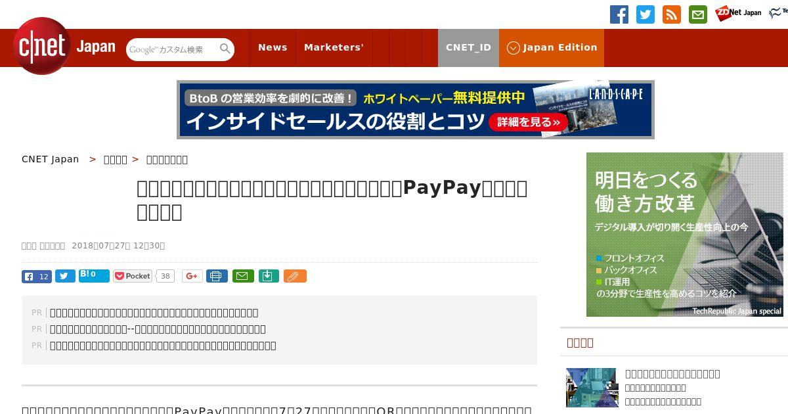Open the News menu
788x414 pixels.
[x=273, y=47]
